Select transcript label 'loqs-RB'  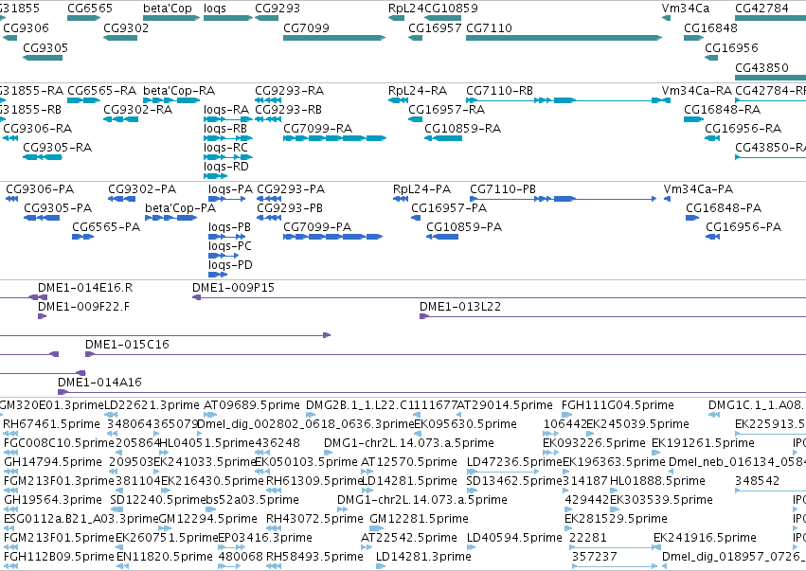click(x=225, y=129)
